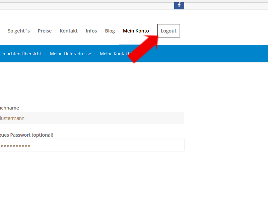Click the active underline beneath Mein Konto

136,44
